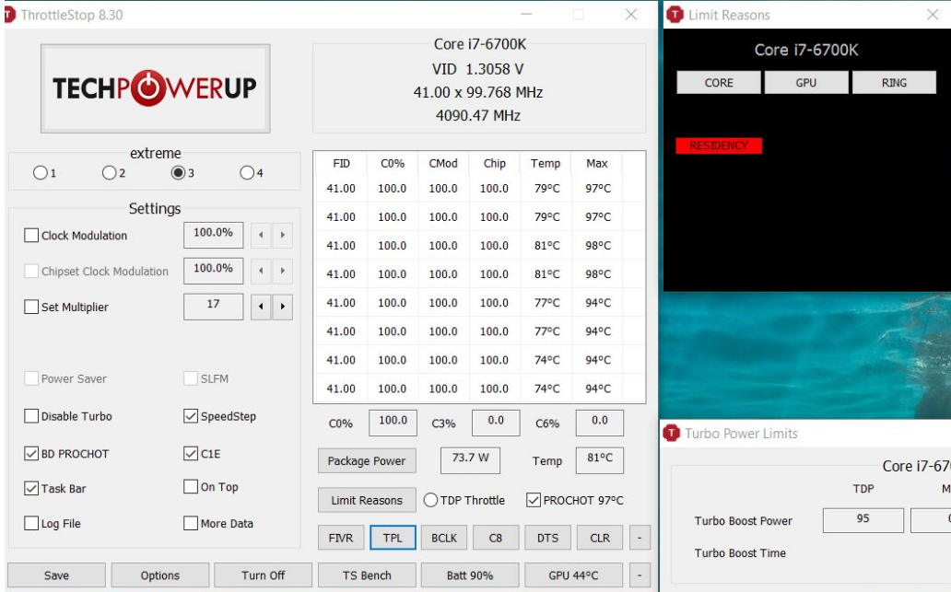This screenshot has height=592, width=951.
Task: Click ThrottleStop title bar app icon
Action: click(x=8, y=15)
